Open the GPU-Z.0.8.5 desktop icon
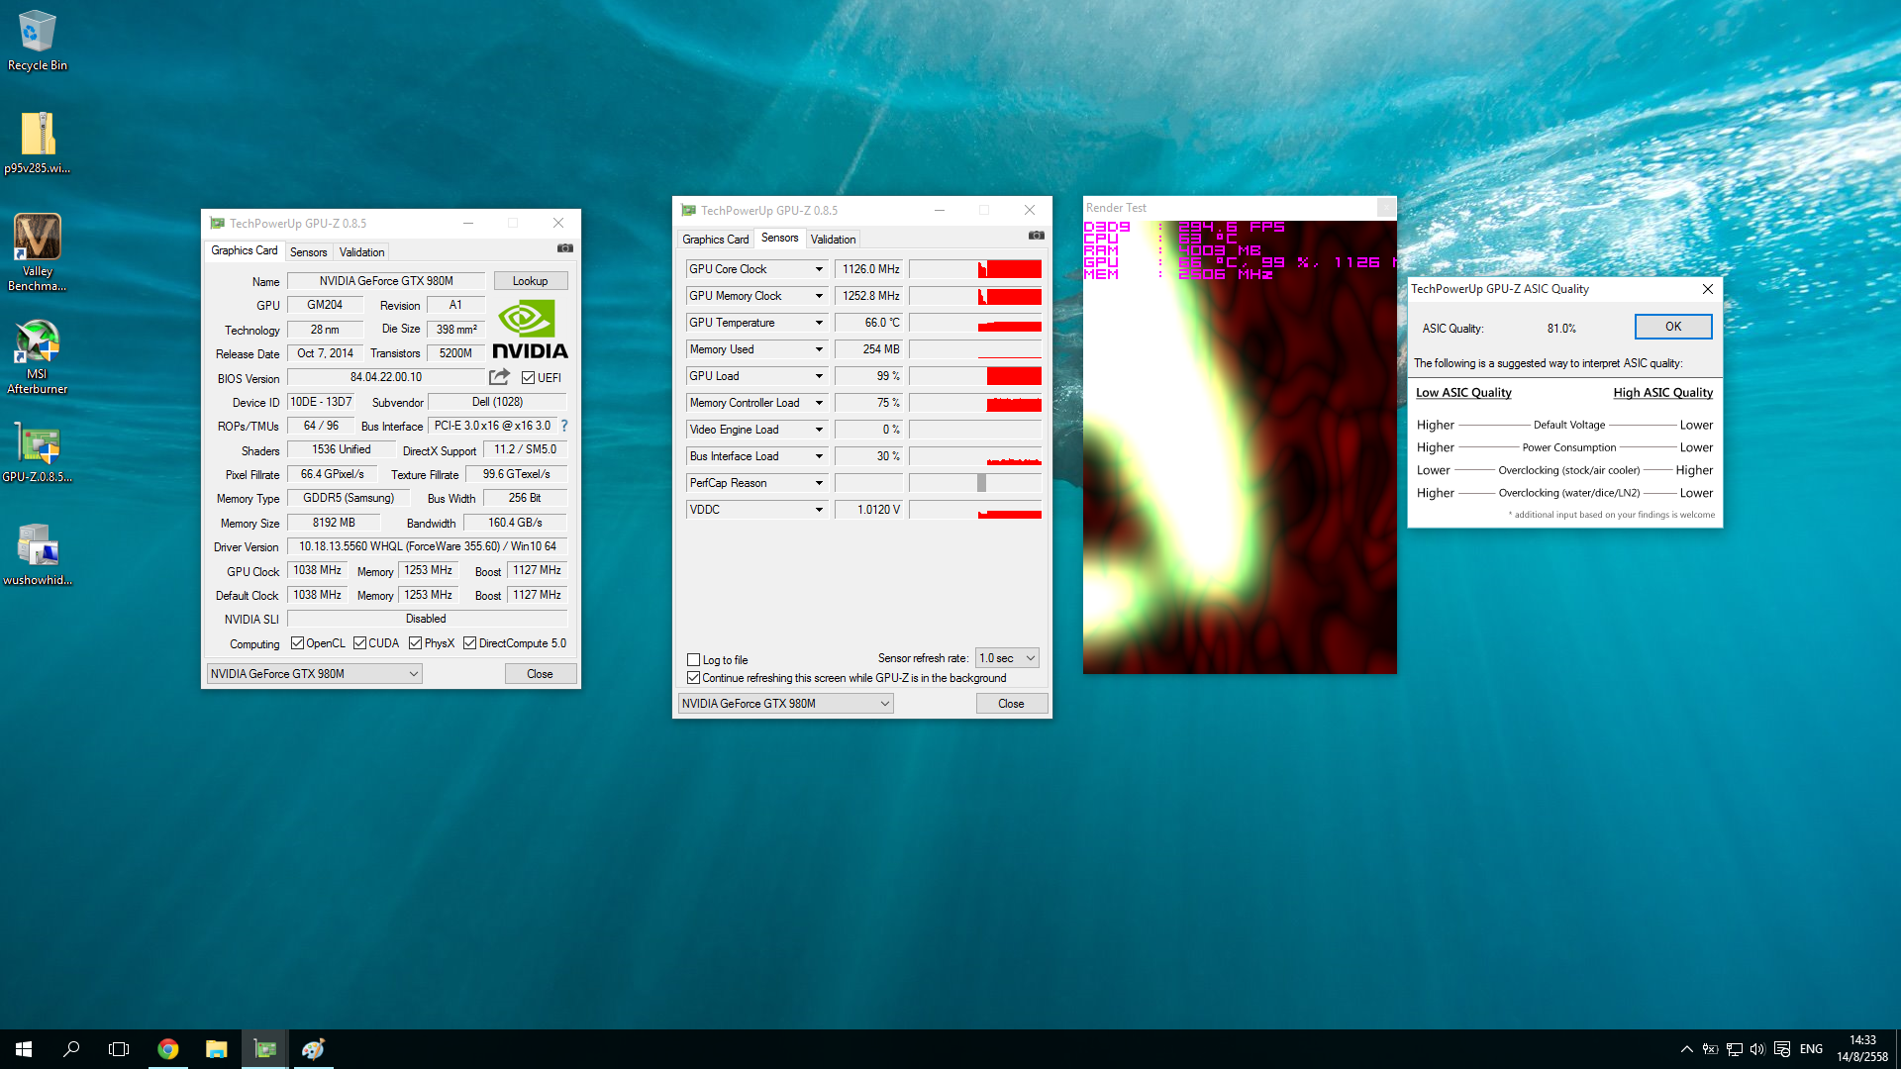1901x1069 pixels. (37, 453)
